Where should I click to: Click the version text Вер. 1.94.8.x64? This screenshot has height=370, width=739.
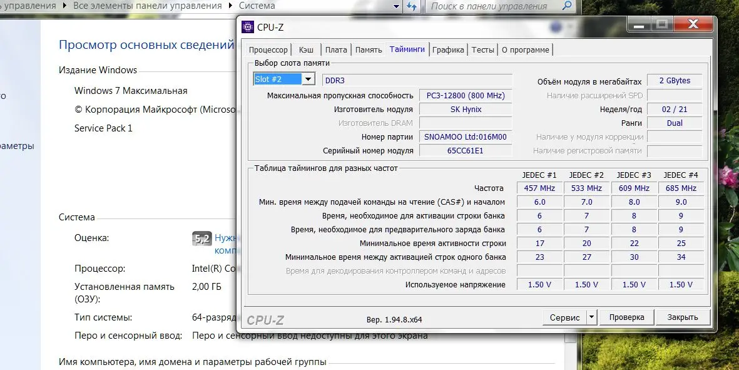click(394, 319)
